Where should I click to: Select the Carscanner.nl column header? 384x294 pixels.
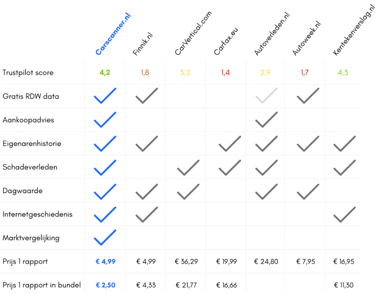tap(113, 35)
